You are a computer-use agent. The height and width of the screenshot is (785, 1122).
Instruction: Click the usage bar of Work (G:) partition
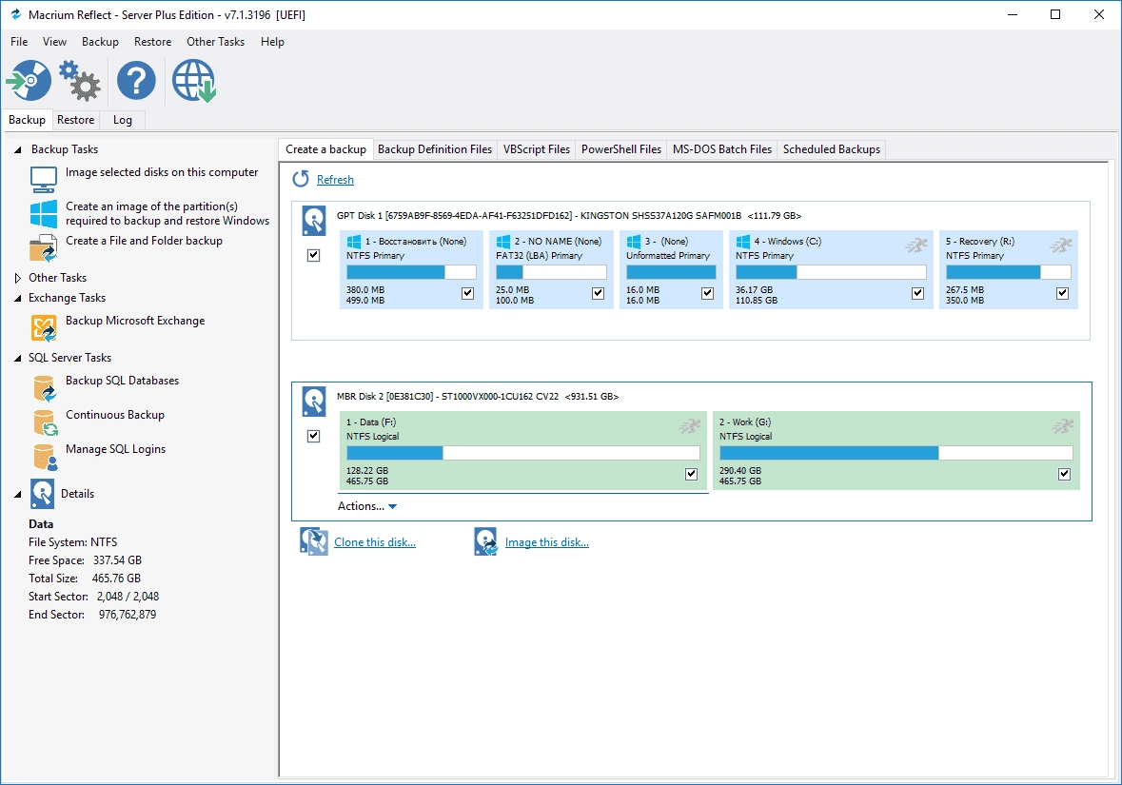[x=896, y=453]
